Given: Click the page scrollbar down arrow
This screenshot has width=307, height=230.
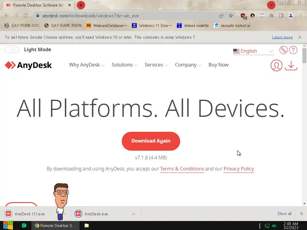Looking at the screenshot, I should tap(304, 204).
